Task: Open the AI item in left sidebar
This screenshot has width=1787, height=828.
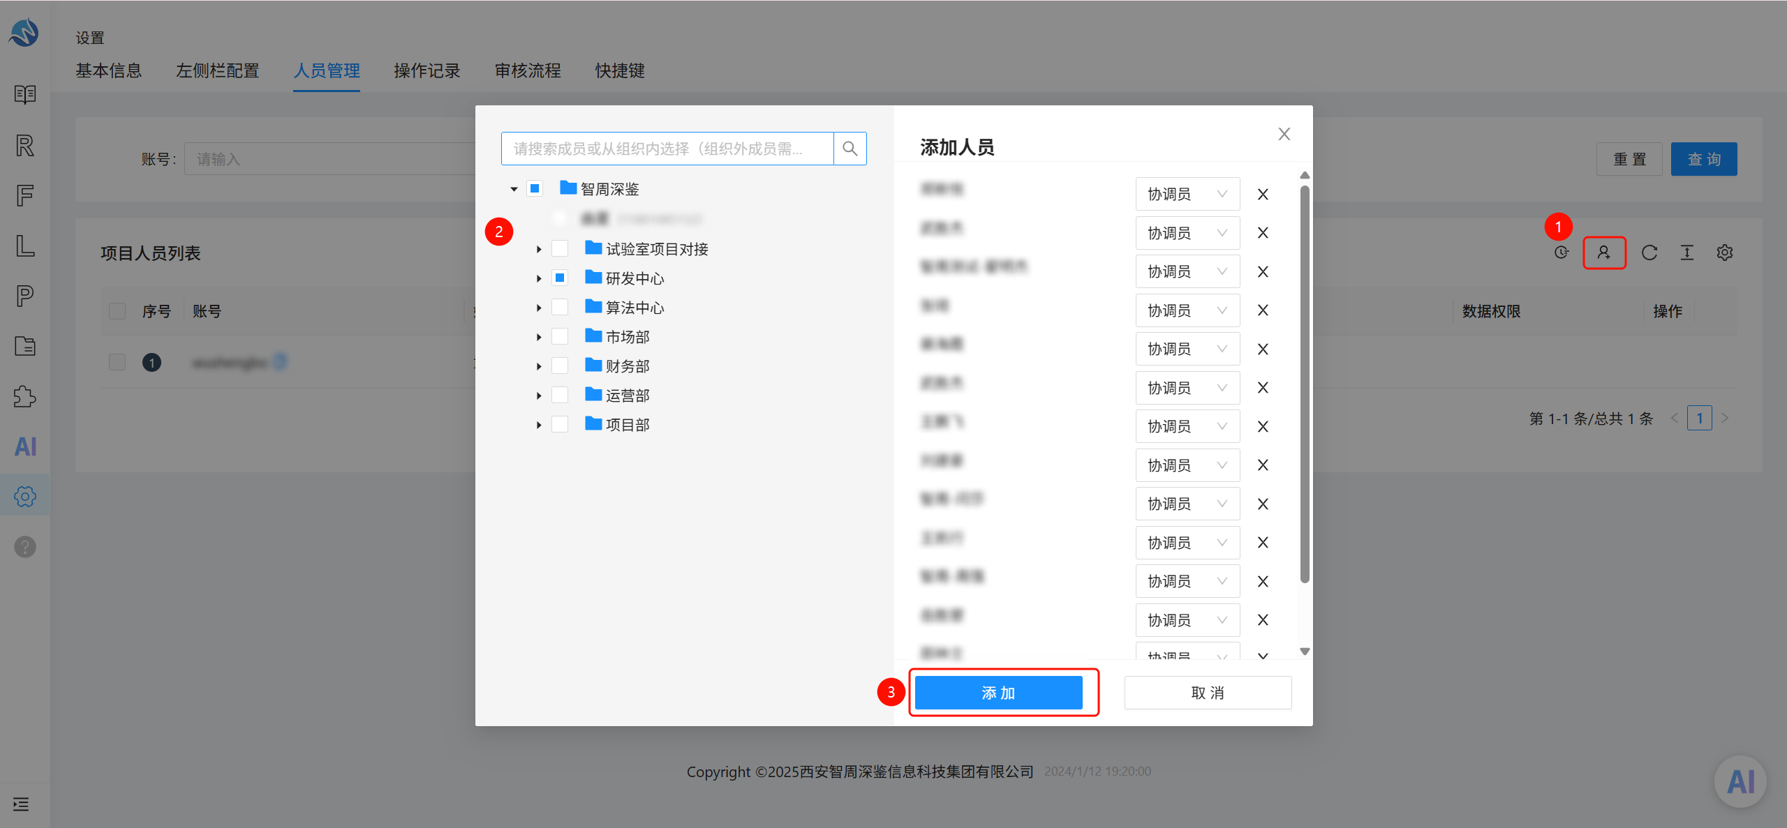Action: [25, 446]
